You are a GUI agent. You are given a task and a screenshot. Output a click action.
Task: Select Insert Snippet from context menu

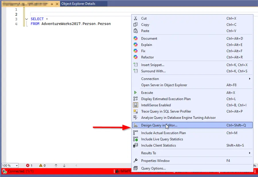pos(153,65)
